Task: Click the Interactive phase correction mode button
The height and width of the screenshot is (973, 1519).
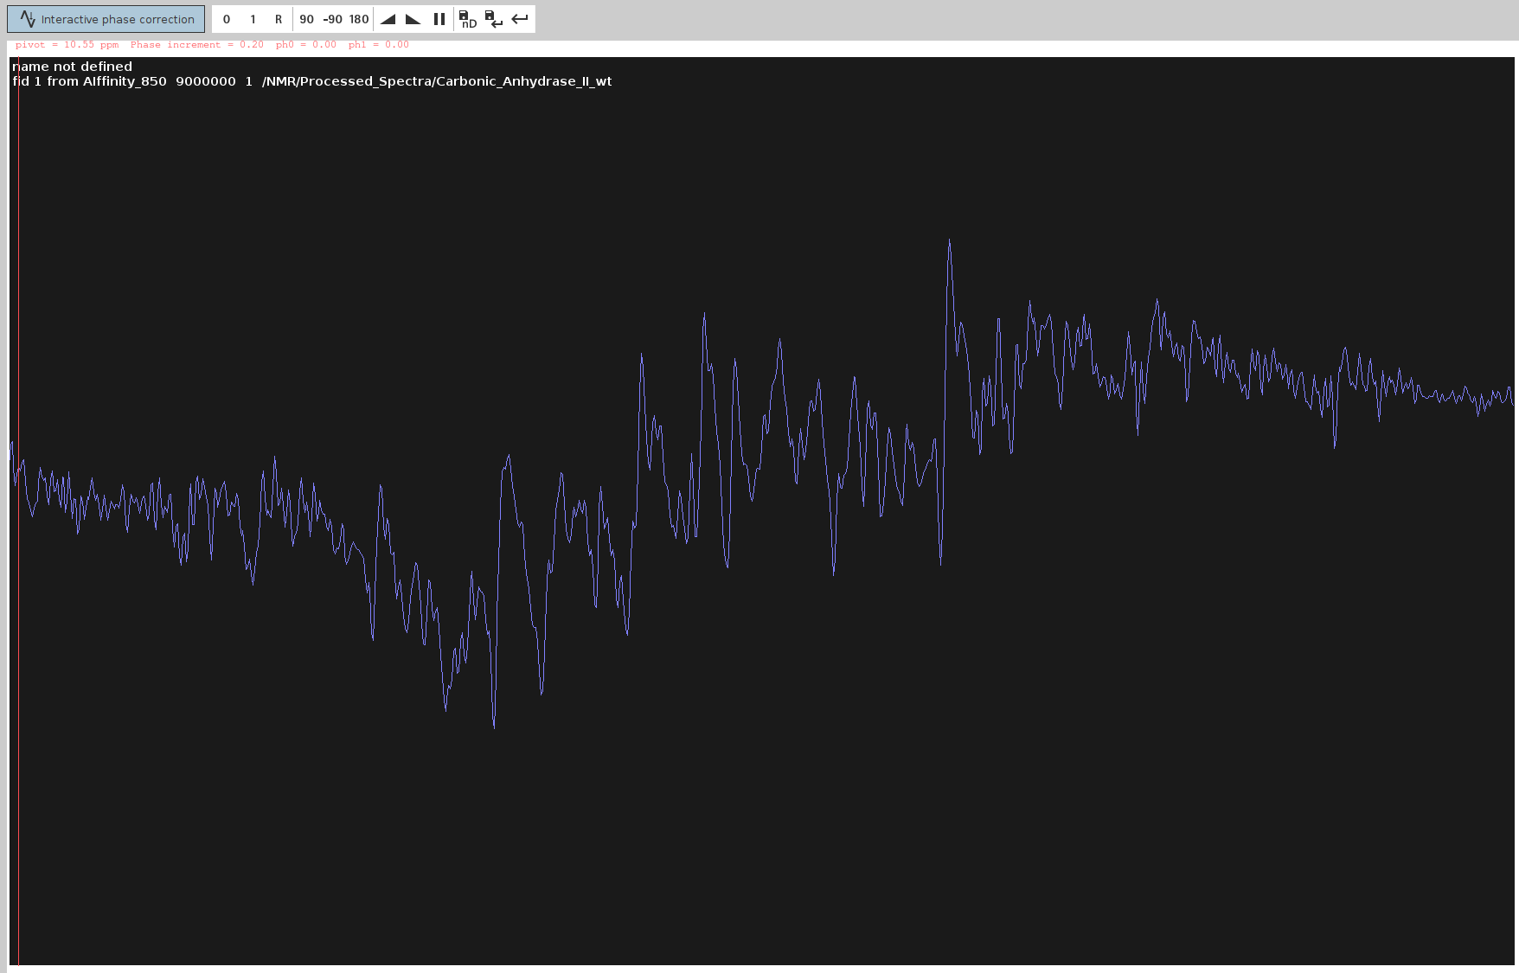Action: (x=106, y=19)
